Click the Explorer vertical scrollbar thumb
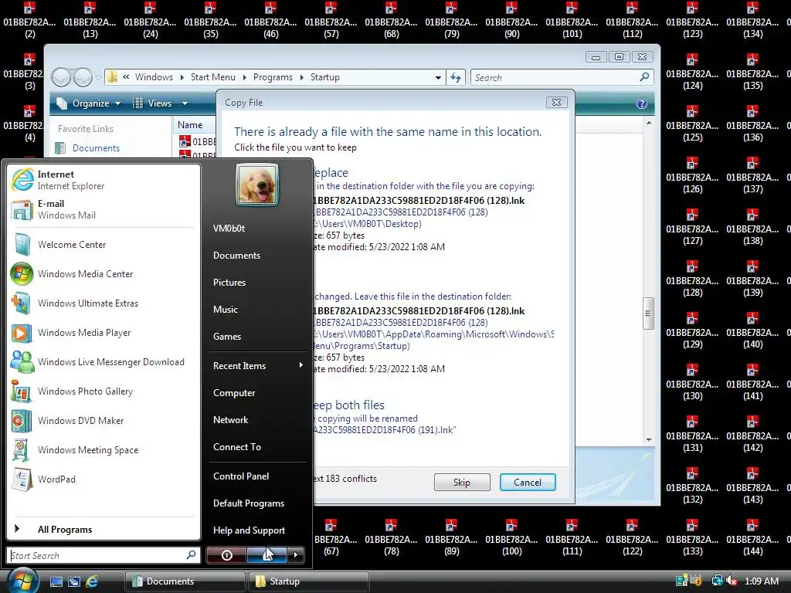 [649, 313]
